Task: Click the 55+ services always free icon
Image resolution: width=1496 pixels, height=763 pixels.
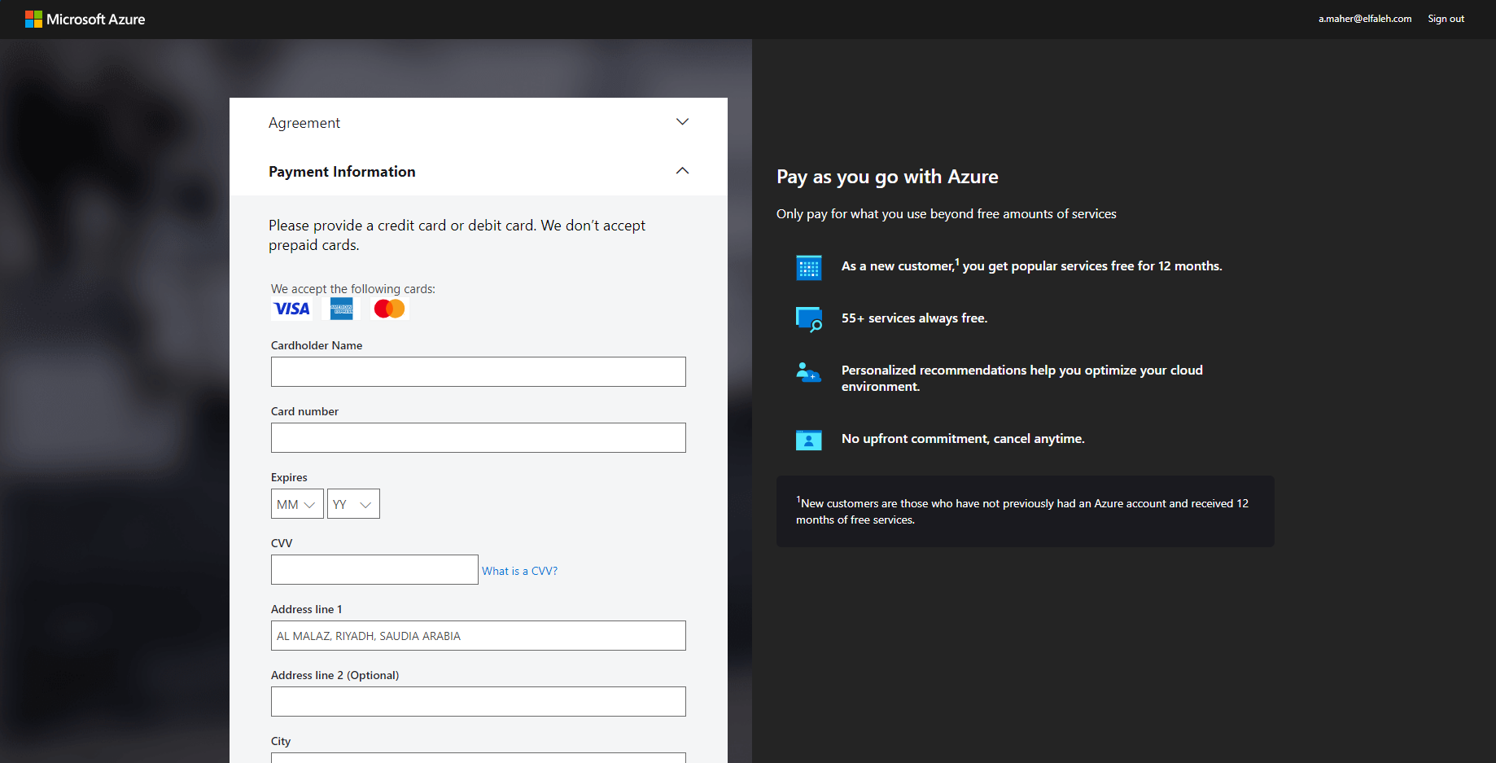Action: pos(809,319)
